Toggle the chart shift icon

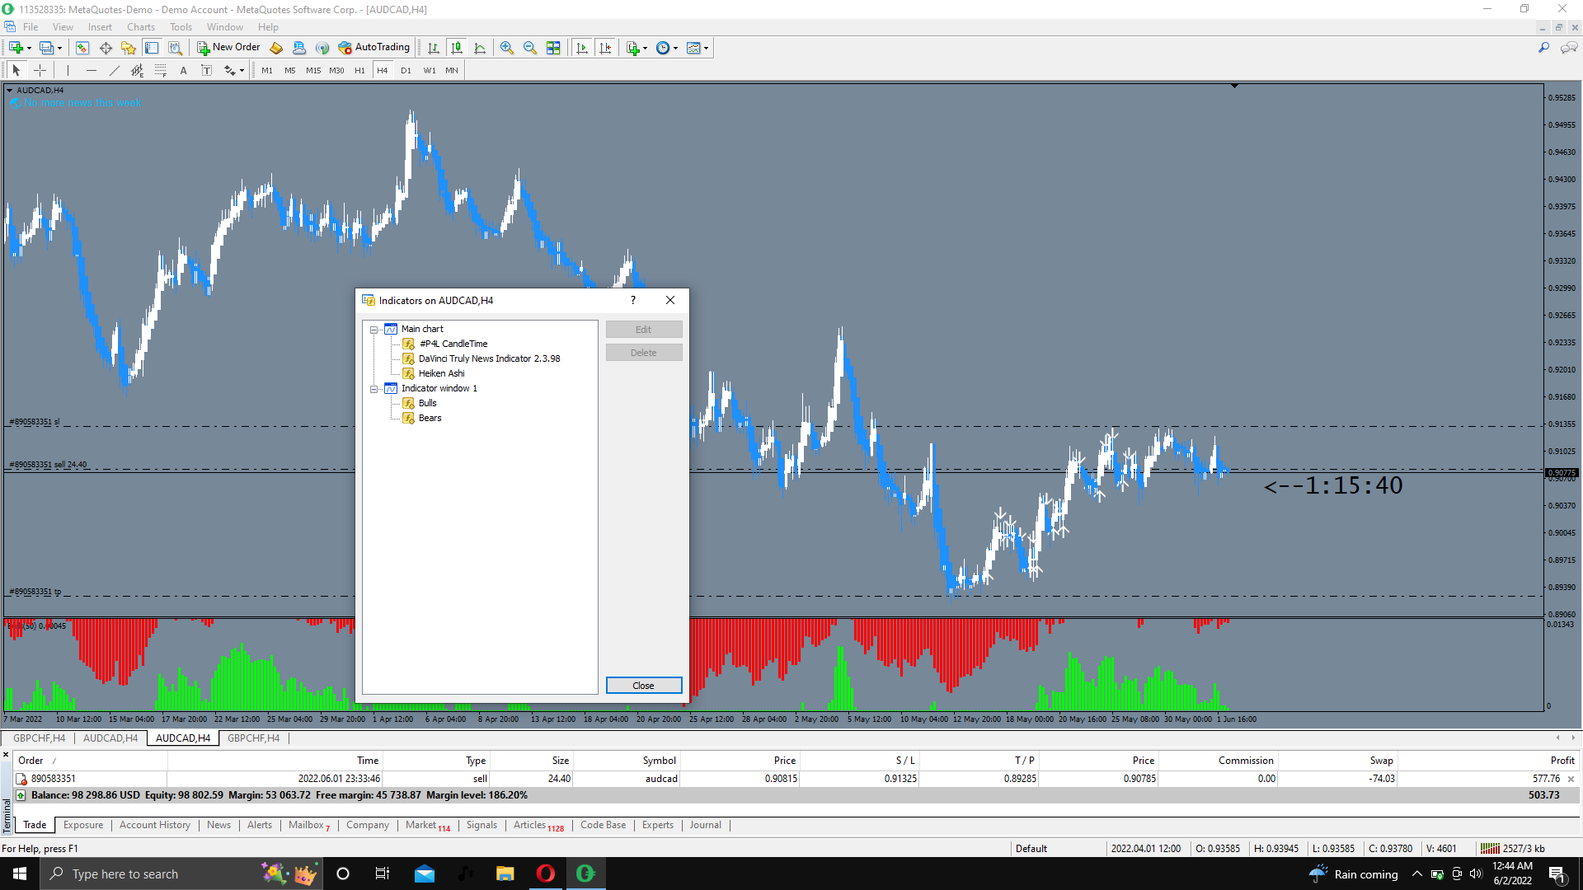click(605, 48)
